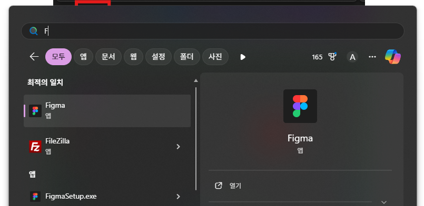Click the Figma icon in results list
424x206 pixels.
click(x=35, y=111)
